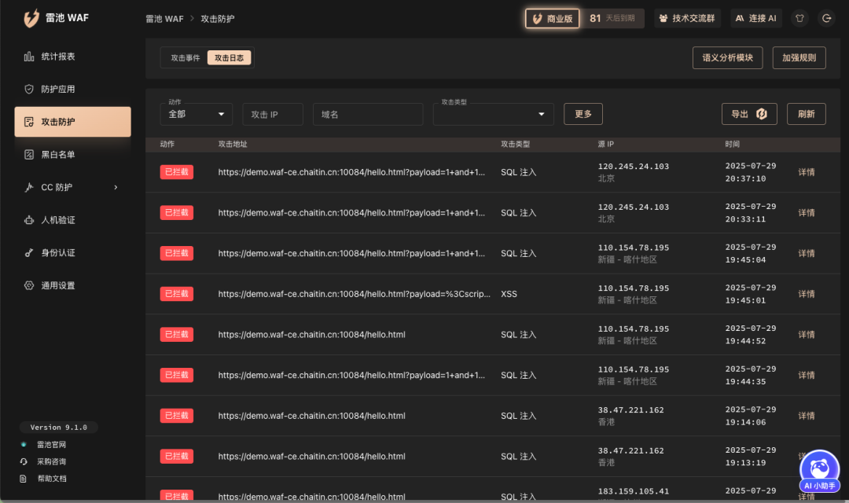Expand the CC 防护 submenu chevron
Viewport: 849px width, 503px height.
[116, 187]
